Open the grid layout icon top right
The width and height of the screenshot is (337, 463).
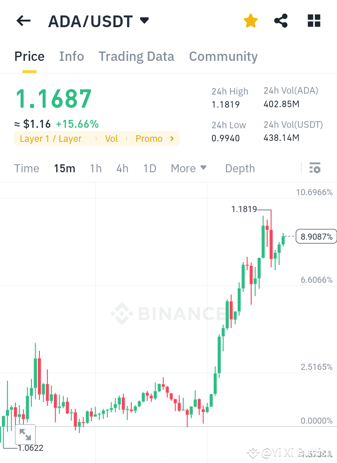tap(313, 21)
